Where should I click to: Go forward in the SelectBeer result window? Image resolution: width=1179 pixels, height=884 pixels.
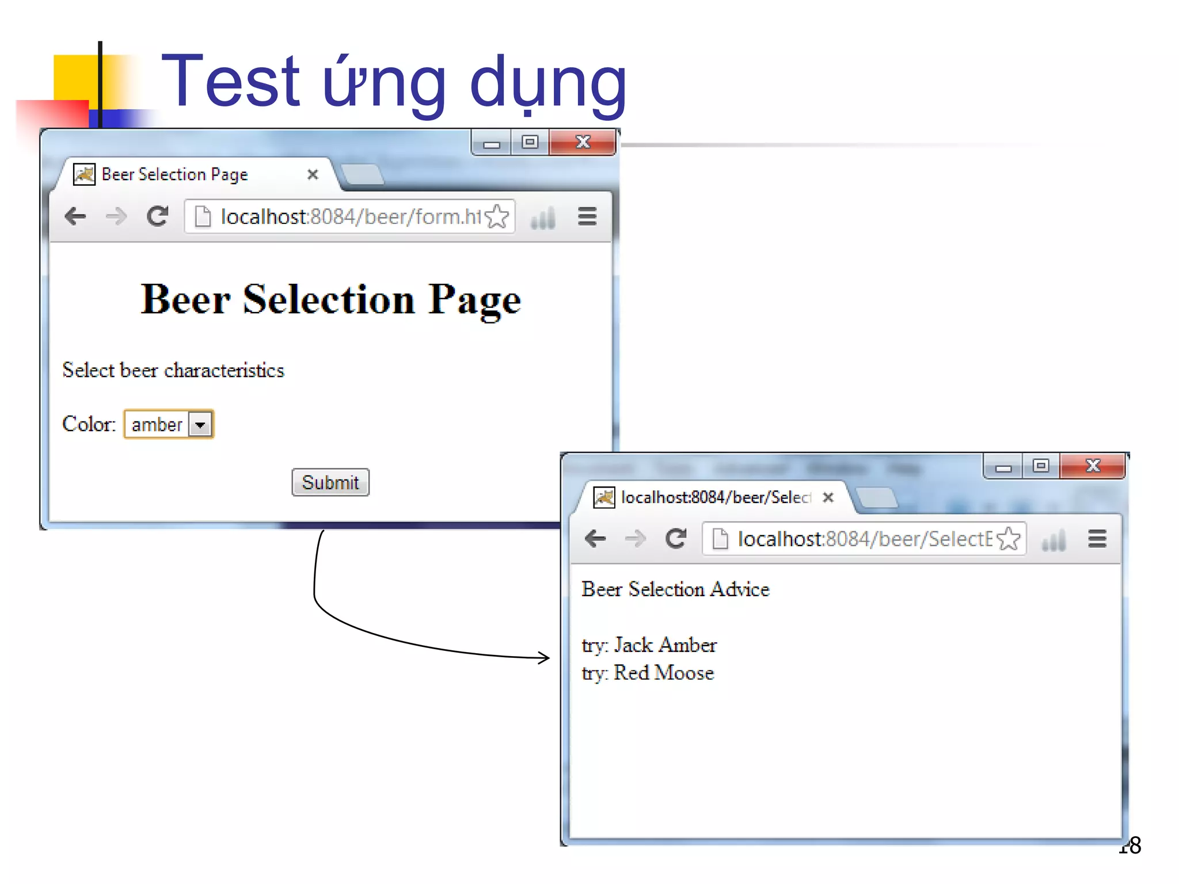tap(636, 539)
